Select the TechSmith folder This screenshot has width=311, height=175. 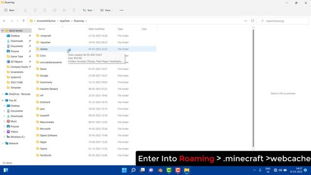(x=46, y=155)
